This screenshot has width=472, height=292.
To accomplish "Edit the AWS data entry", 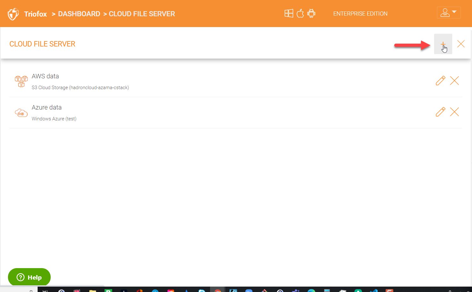I will coord(440,81).
